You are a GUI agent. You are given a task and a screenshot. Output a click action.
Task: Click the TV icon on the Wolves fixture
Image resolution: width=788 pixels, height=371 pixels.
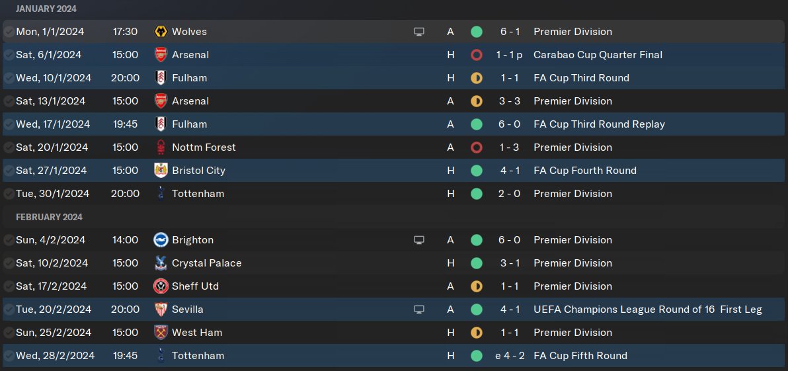[x=418, y=32]
